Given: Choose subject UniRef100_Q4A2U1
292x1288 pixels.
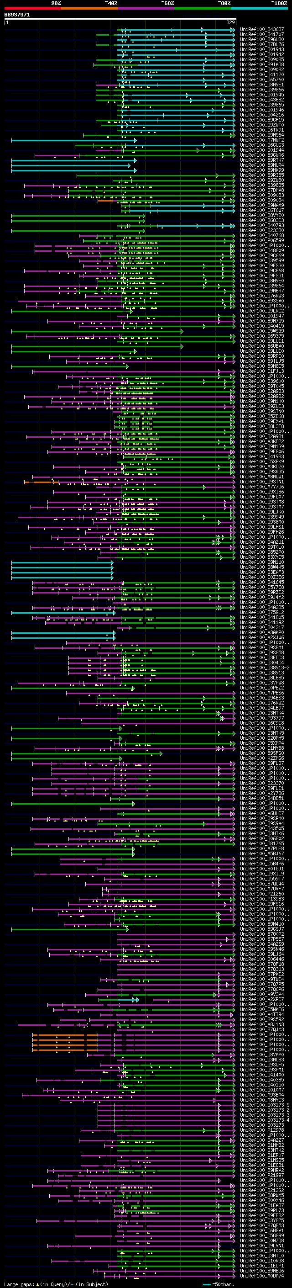Looking at the screenshot, I should [262, 541].
